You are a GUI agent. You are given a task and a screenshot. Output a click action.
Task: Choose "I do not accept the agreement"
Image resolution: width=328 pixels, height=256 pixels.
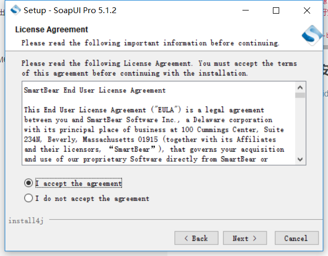pyautogui.click(x=28, y=198)
